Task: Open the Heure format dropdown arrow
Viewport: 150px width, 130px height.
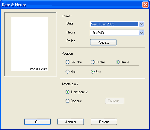Action: [141, 33]
